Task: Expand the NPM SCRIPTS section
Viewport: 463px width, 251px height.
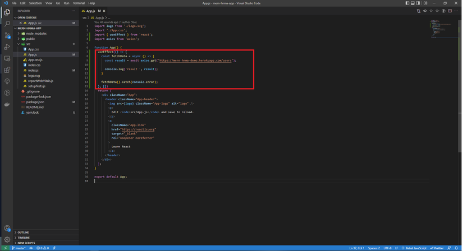Action: pos(26,243)
